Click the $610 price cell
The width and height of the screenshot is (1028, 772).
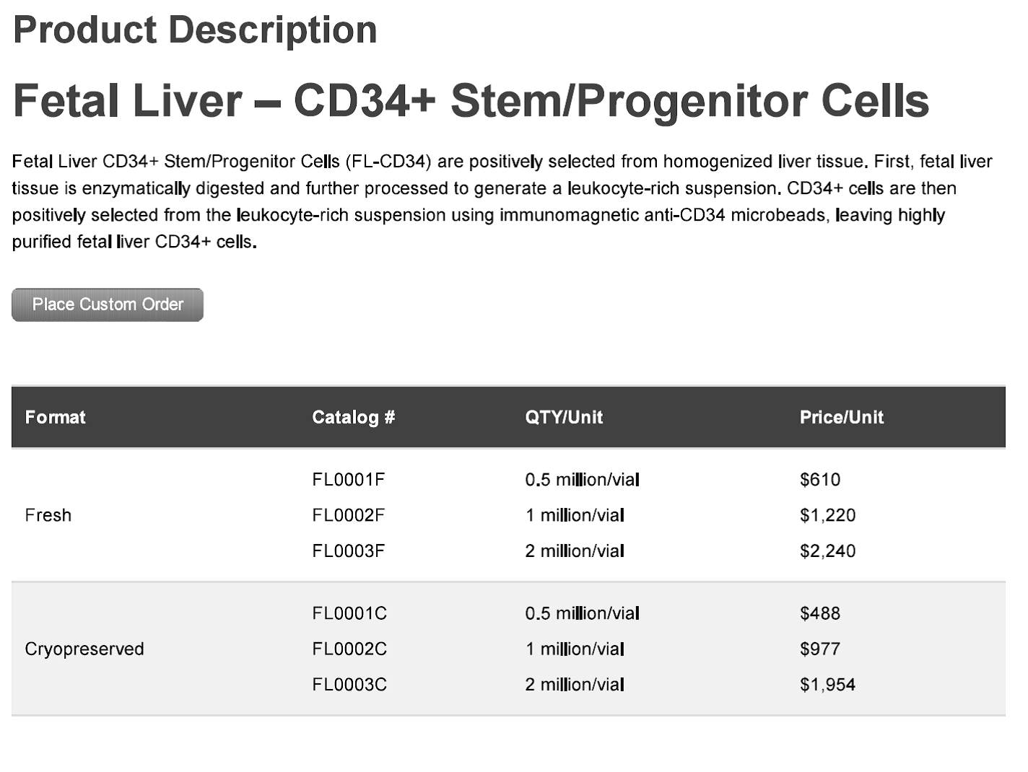(820, 480)
